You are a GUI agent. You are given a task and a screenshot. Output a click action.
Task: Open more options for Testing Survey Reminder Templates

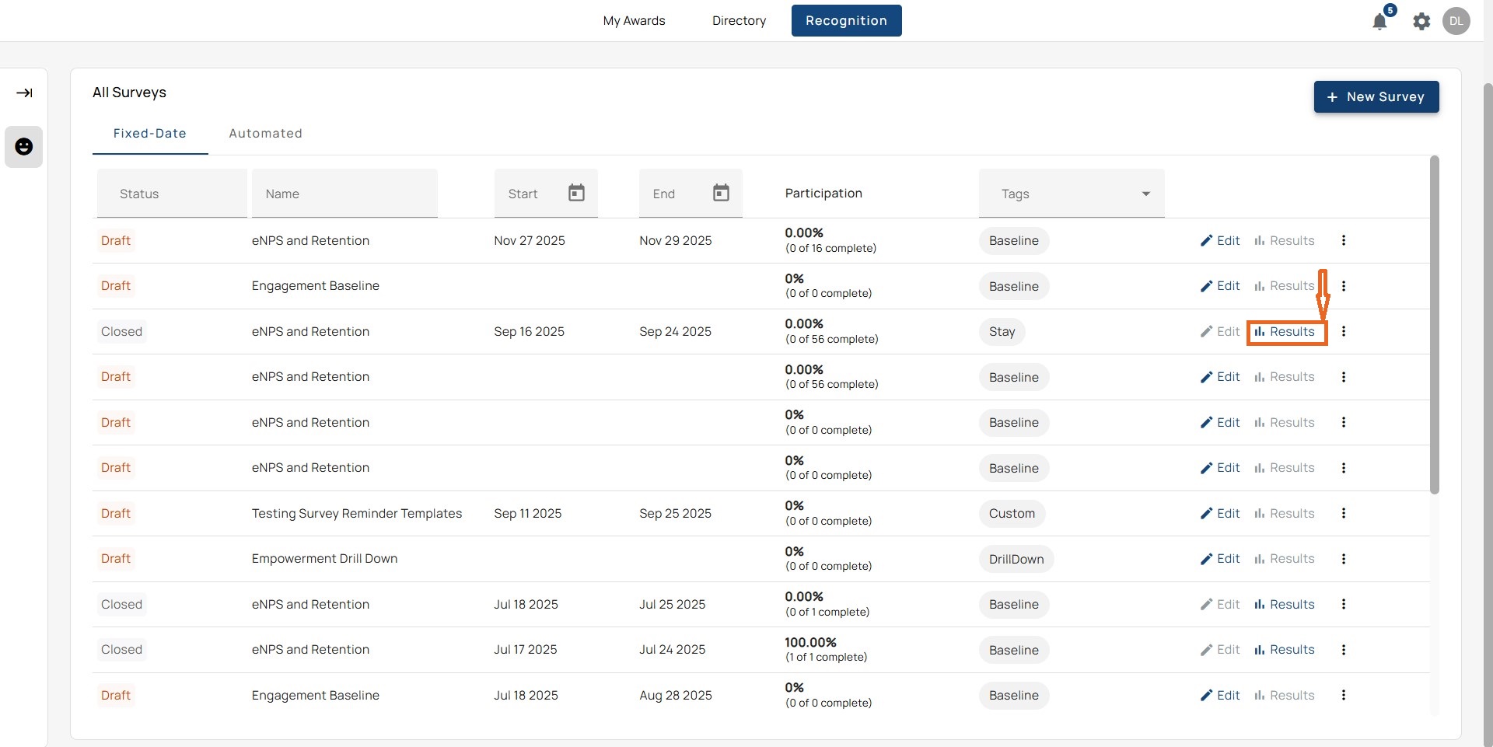pos(1343,513)
